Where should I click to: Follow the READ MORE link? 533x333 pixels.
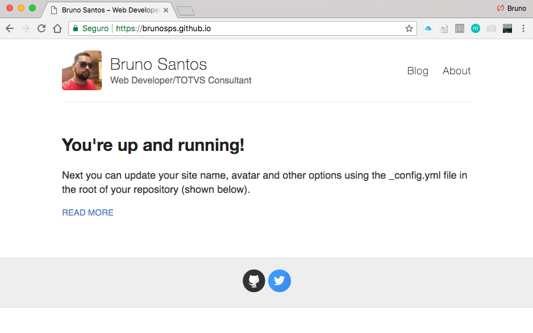(88, 212)
